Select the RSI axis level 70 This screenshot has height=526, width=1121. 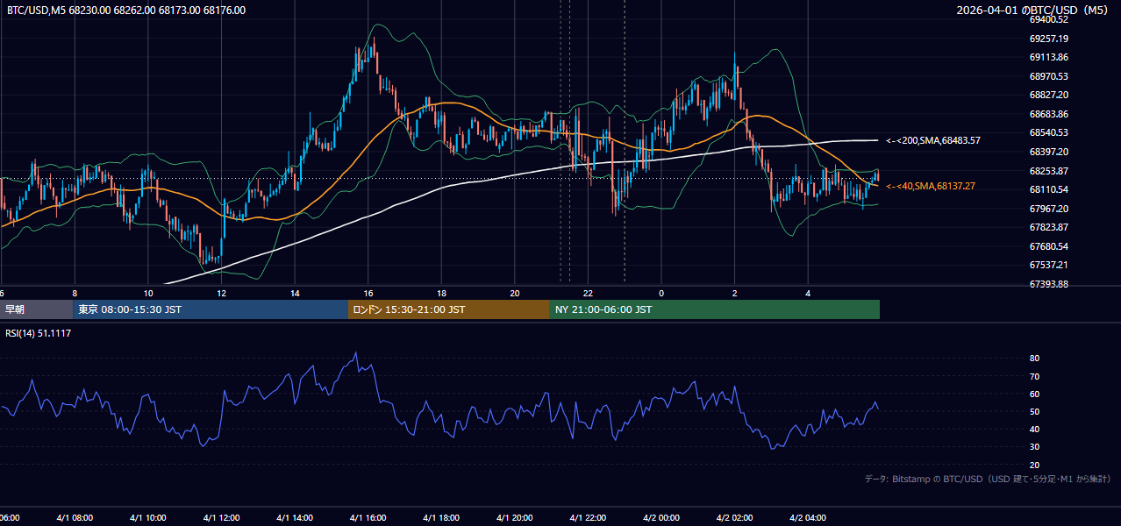[1034, 376]
